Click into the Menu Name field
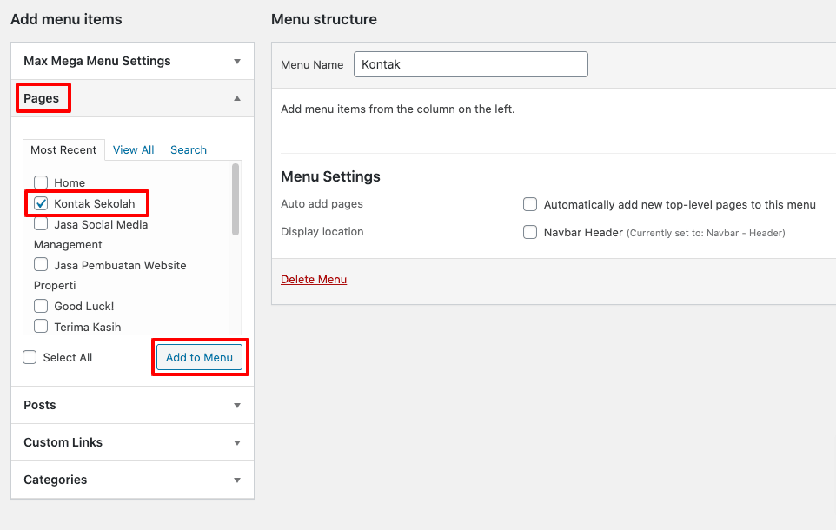836x530 pixels. click(x=470, y=64)
